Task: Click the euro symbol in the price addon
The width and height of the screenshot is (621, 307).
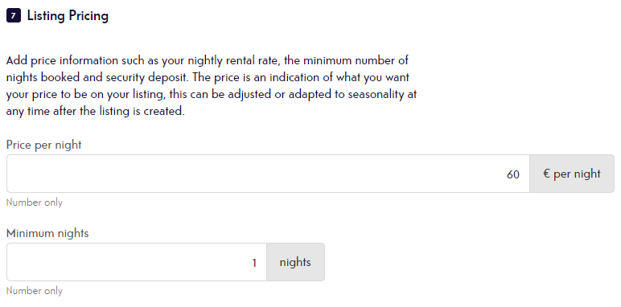Action: (x=547, y=174)
